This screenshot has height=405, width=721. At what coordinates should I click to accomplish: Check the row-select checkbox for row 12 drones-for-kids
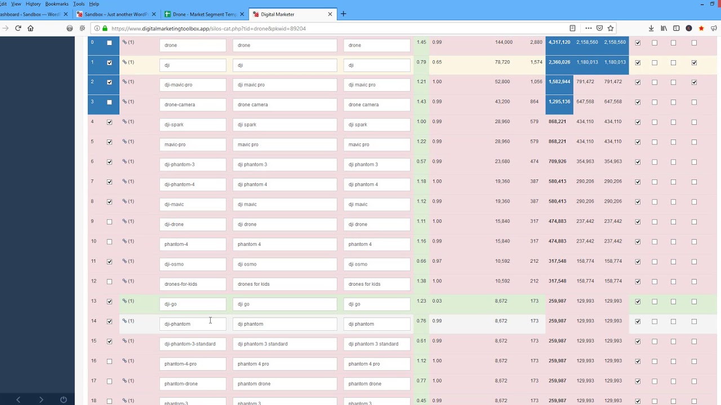point(109,281)
